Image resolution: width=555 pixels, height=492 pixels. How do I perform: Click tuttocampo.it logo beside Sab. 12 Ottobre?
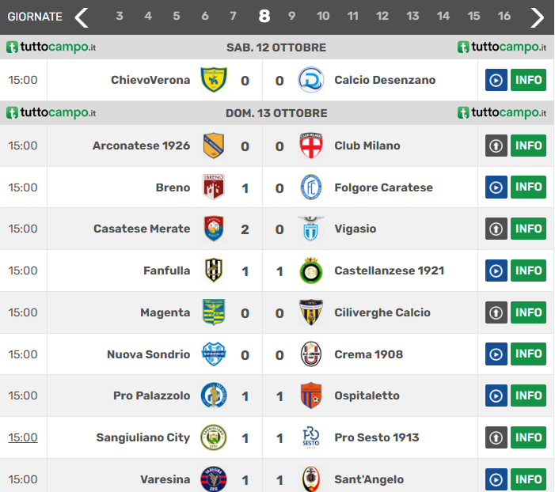coord(51,47)
